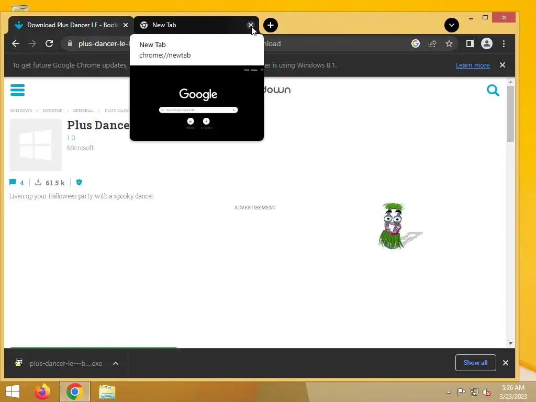536x402 pixels.
Task: Open a new tab with plus button
Action: (271, 25)
